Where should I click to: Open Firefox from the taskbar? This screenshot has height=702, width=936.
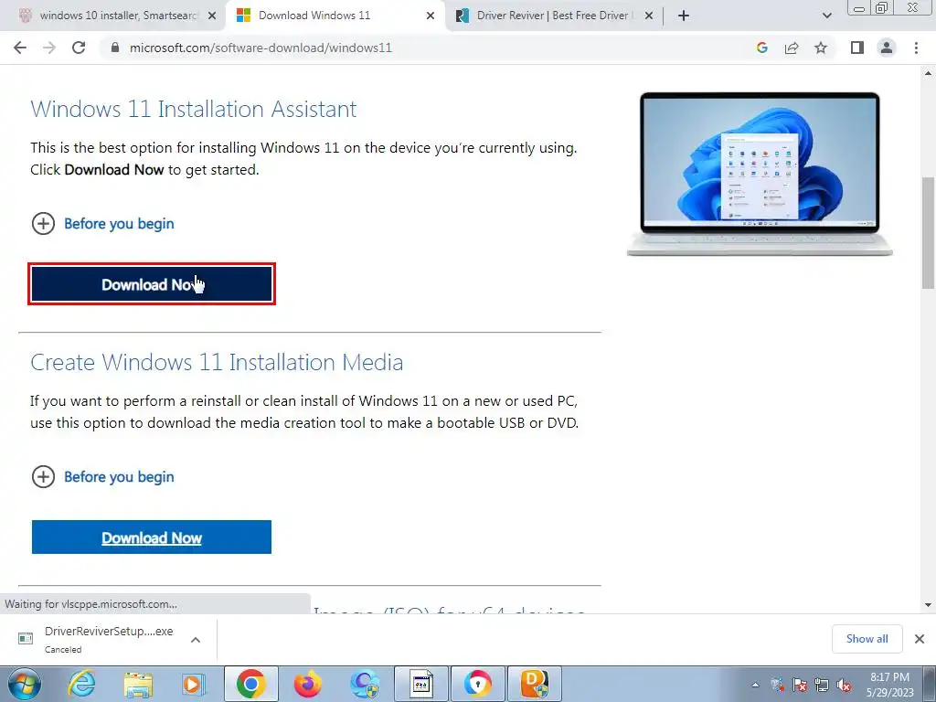[307, 684]
